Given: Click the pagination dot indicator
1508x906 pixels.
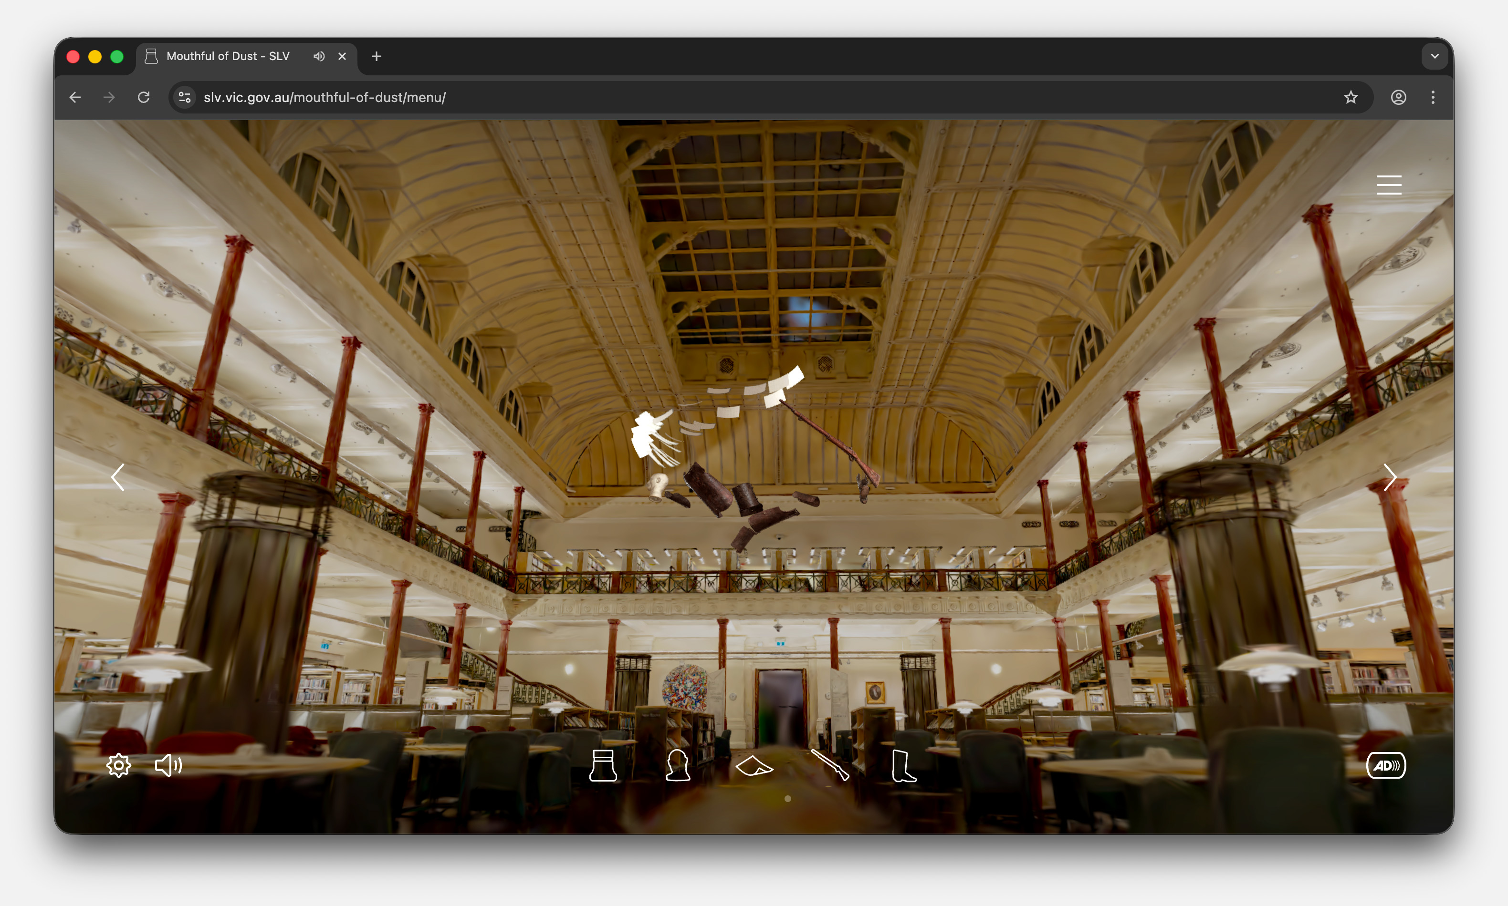Looking at the screenshot, I should tap(787, 798).
